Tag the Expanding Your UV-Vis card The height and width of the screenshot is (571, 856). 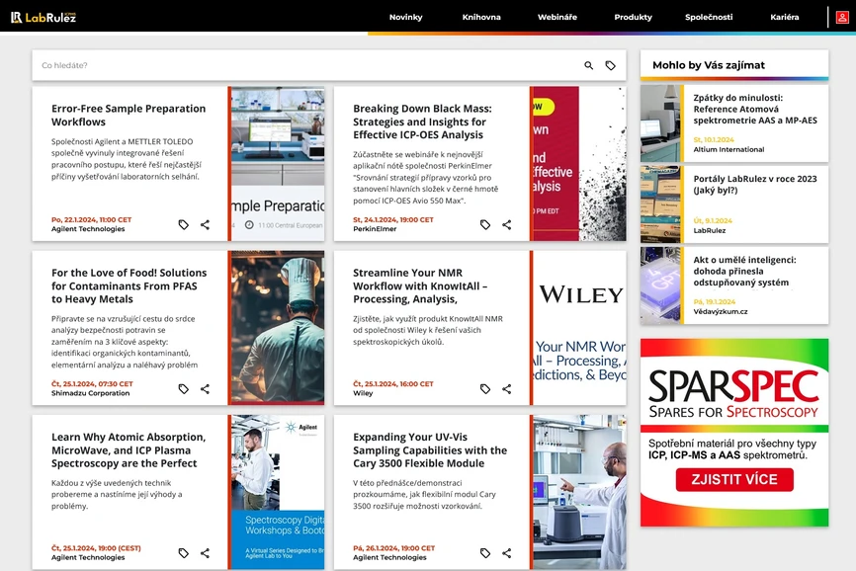click(x=485, y=553)
